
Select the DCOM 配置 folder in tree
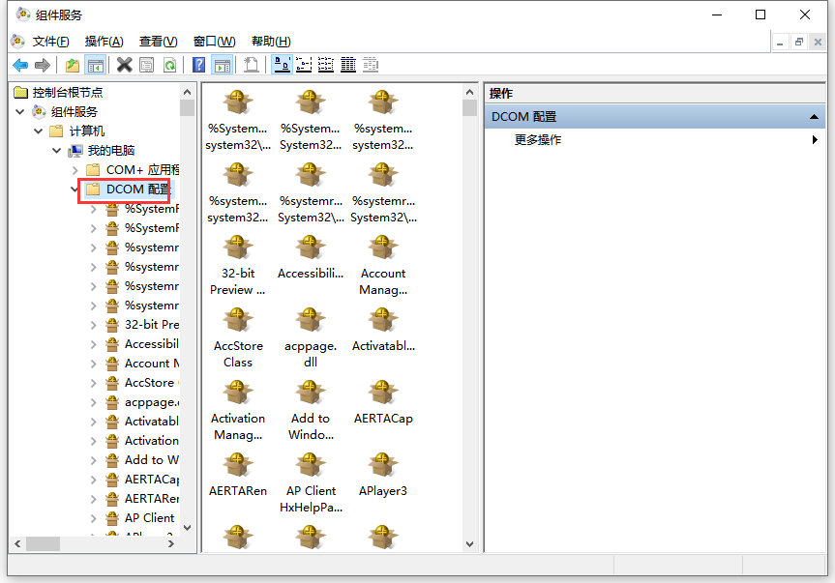click(x=136, y=189)
